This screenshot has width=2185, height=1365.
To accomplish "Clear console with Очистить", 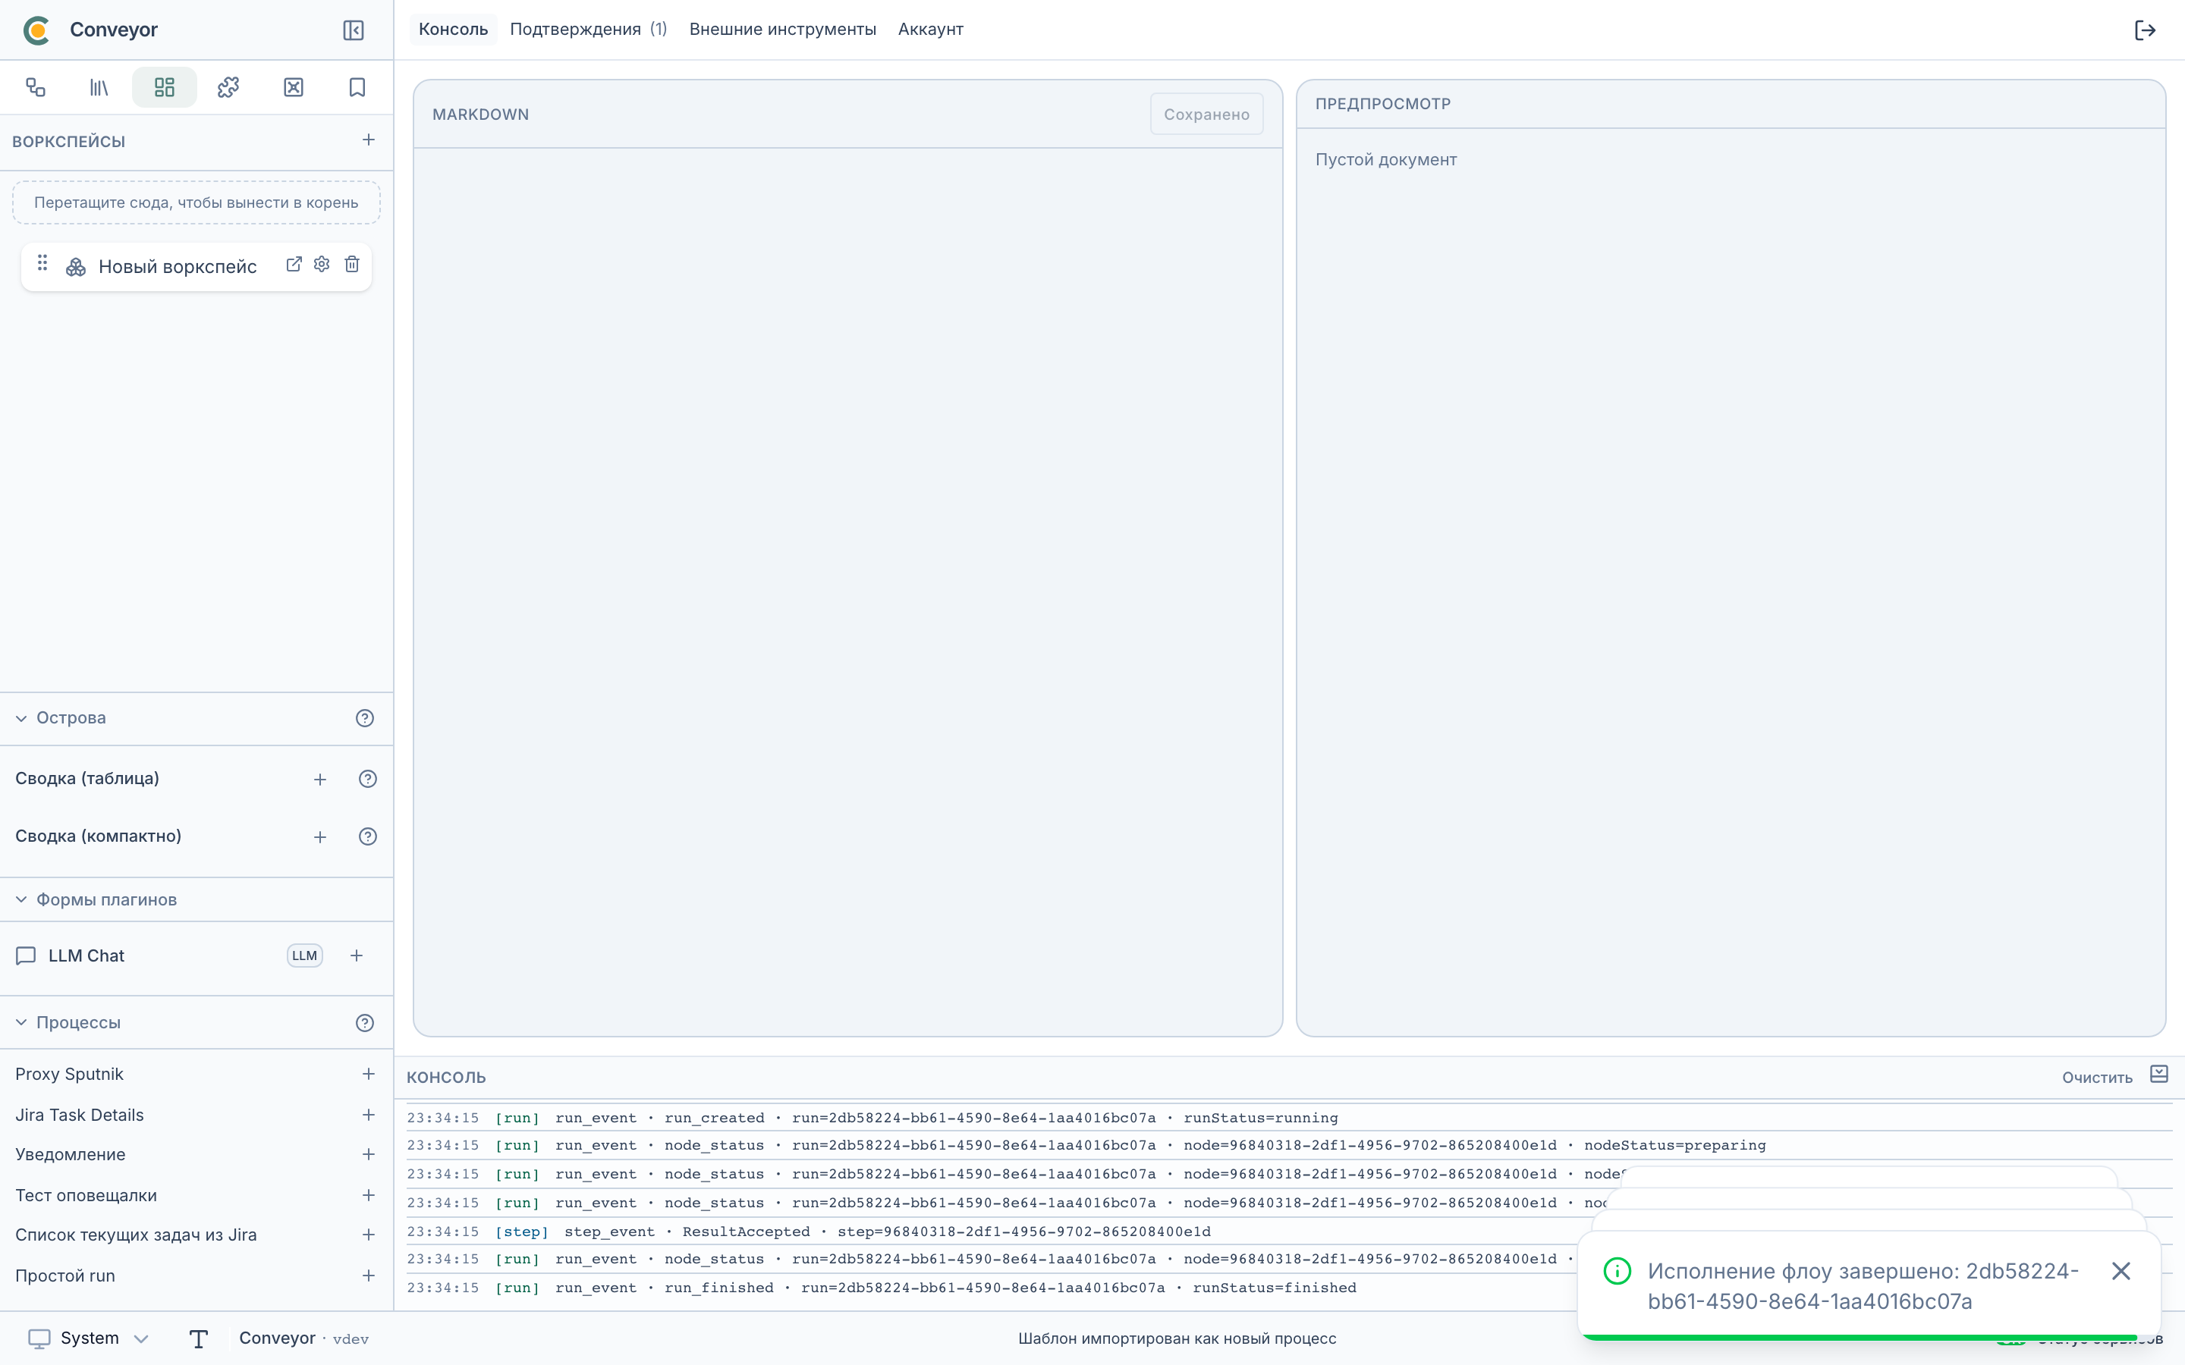I will pyautogui.click(x=2096, y=1077).
